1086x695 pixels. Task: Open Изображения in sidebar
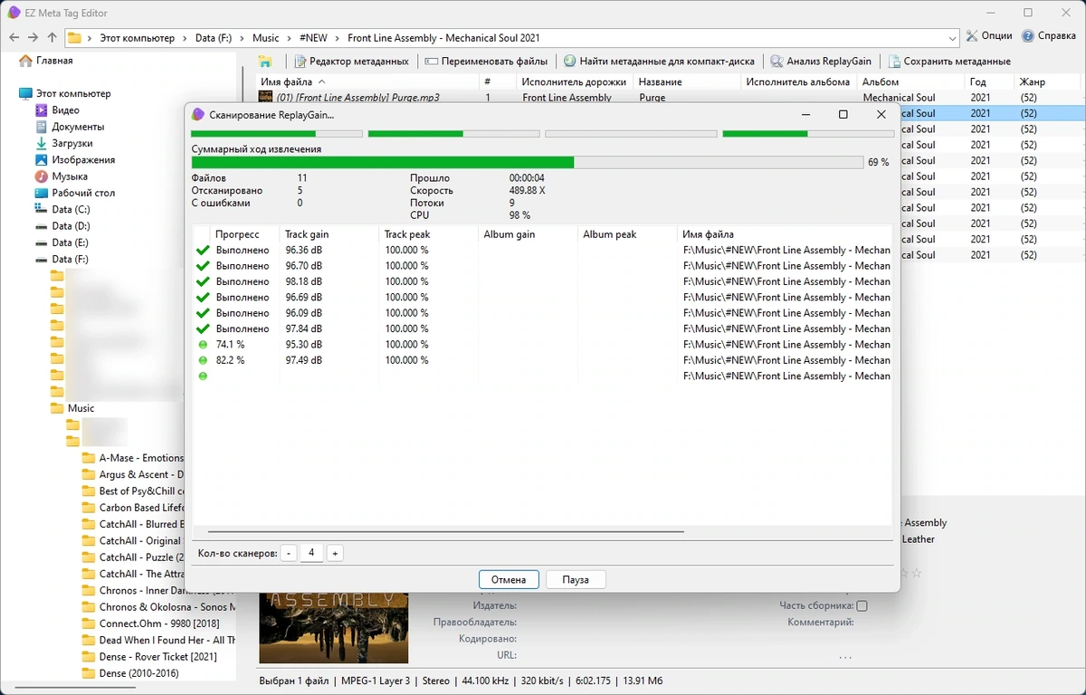[x=75, y=159]
